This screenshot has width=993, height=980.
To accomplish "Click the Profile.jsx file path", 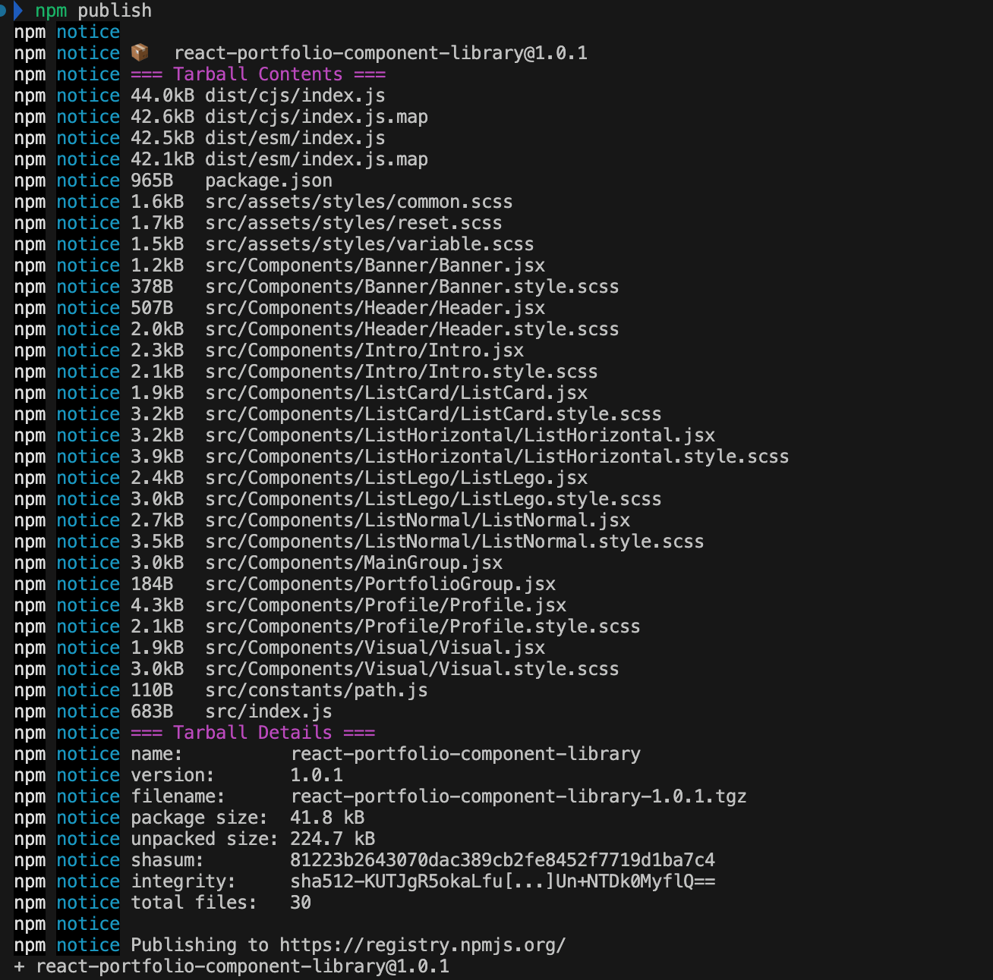I will click(x=386, y=605).
